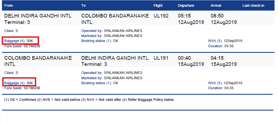This screenshot has width=279, height=125.
Task: Click flight number UL191
Action: pyautogui.click(x=161, y=58)
